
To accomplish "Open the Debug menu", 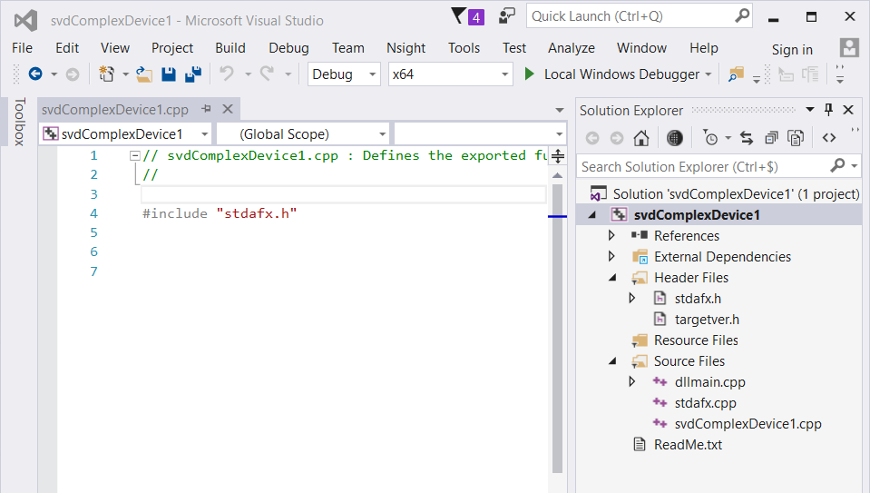I will [288, 48].
